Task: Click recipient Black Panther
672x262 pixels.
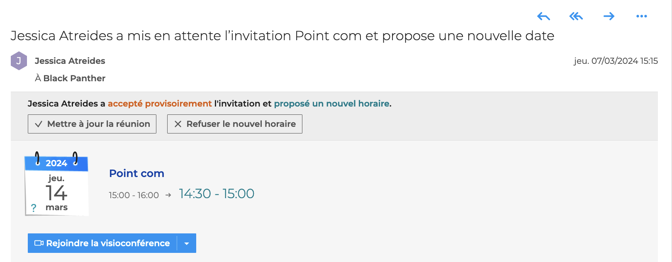Action: pyautogui.click(x=74, y=78)
